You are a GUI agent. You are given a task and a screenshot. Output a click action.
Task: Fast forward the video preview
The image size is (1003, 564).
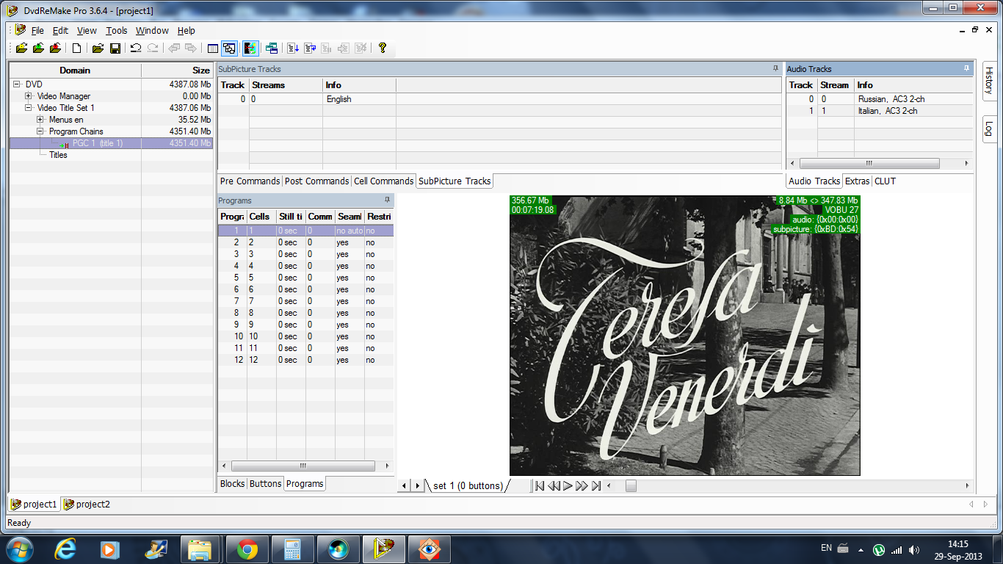click(x=582, y=485)
